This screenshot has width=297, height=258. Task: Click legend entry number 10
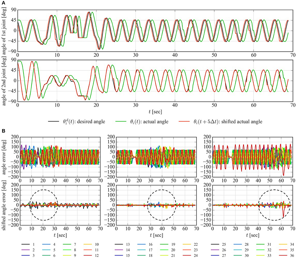click(x=97, y=244)
